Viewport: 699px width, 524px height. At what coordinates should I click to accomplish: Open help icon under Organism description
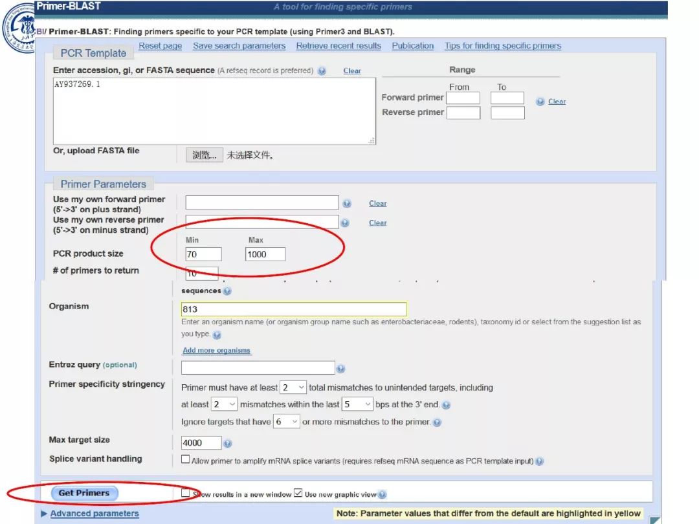217,334
